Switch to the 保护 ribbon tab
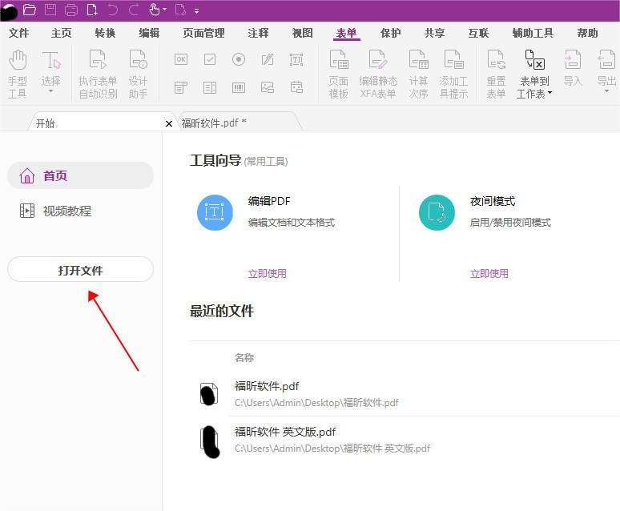The height and width of the screenshot is (511, 620). tap(391, 33)
